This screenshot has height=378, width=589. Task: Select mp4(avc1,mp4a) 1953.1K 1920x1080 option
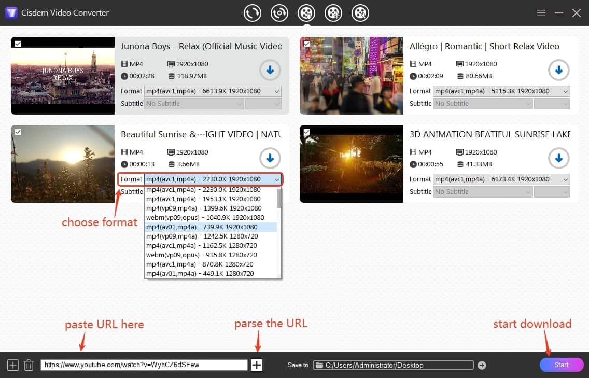pyautogui.click(x=211, y=199)
